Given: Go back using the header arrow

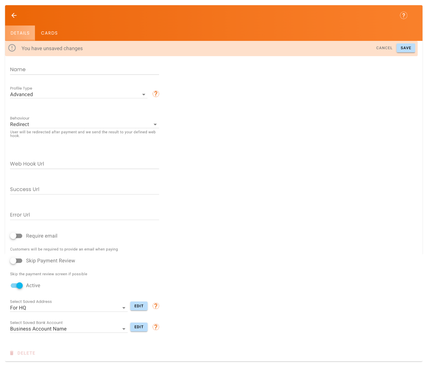Looking at the screenshot, I should pyautogui.click(x=14, y=15).
